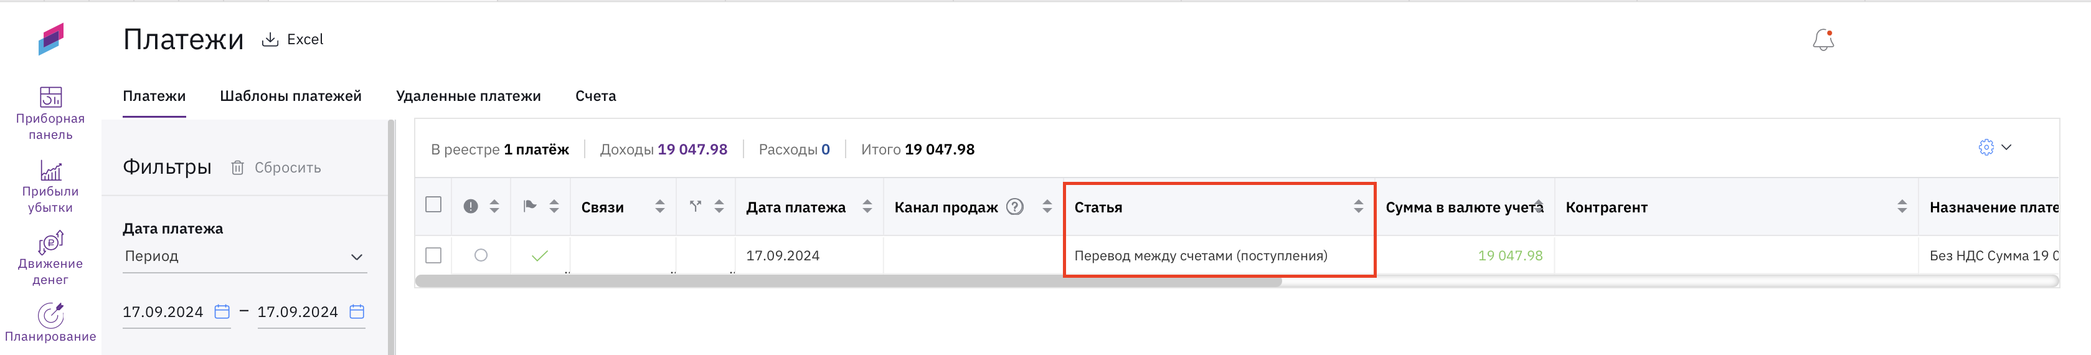The height and width of the screenshot is (355, 2091).
Task: Open end date calendar icon
Action: (356, 311)
